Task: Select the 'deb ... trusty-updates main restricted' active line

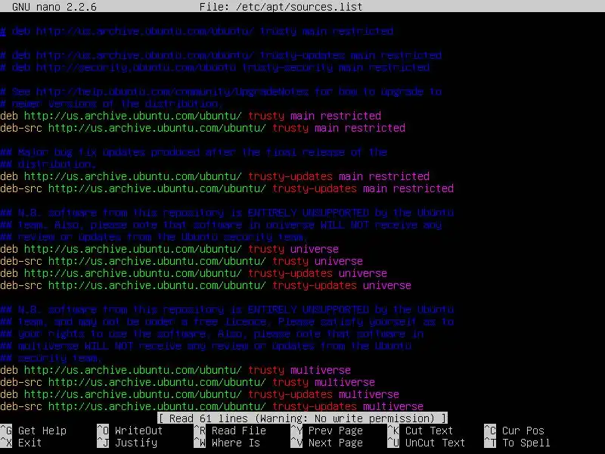Action: click(215, 176)
